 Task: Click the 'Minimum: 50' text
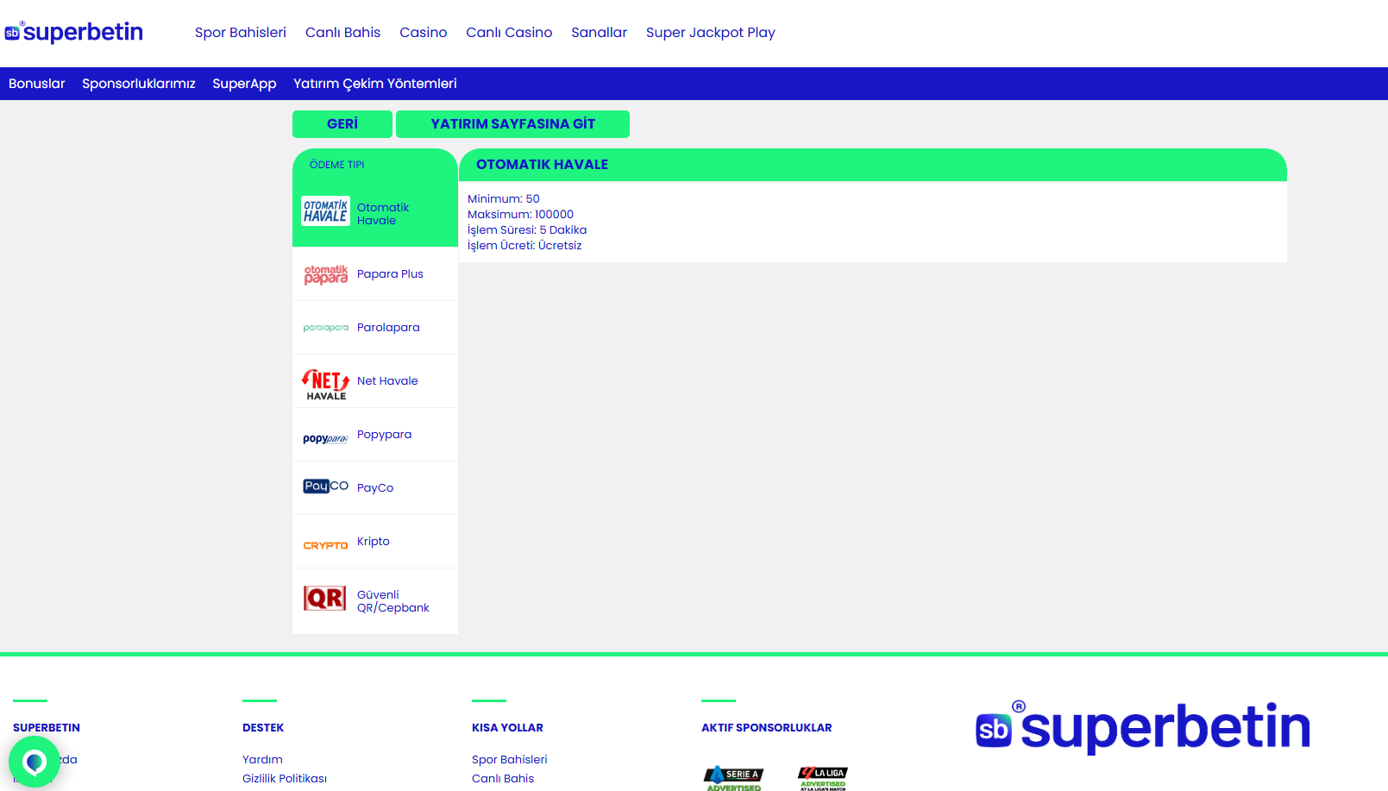click(504, 199)
